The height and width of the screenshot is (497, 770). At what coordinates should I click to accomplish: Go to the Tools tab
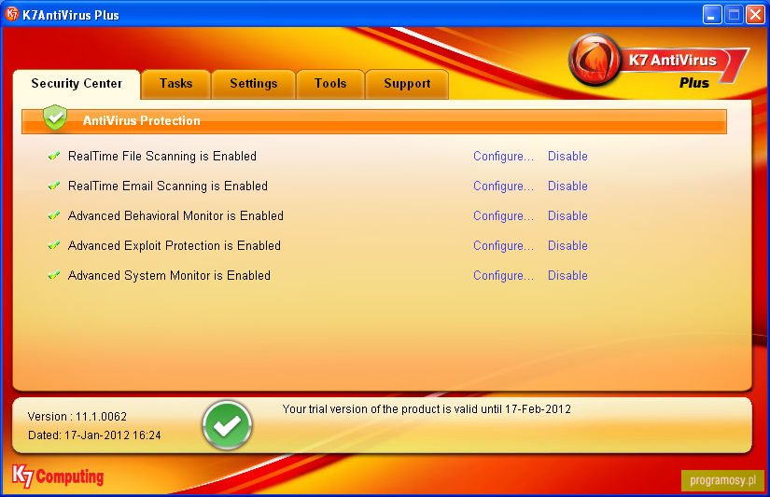click(330, 84)
